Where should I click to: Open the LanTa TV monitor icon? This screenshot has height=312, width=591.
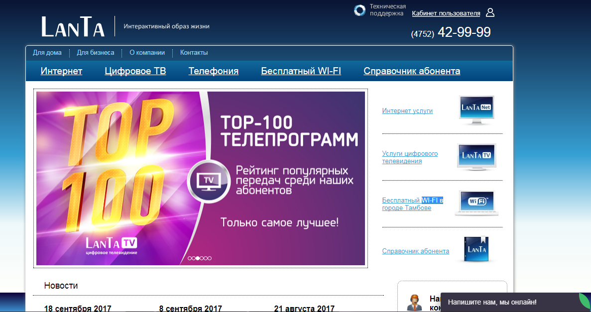point(476,157)
